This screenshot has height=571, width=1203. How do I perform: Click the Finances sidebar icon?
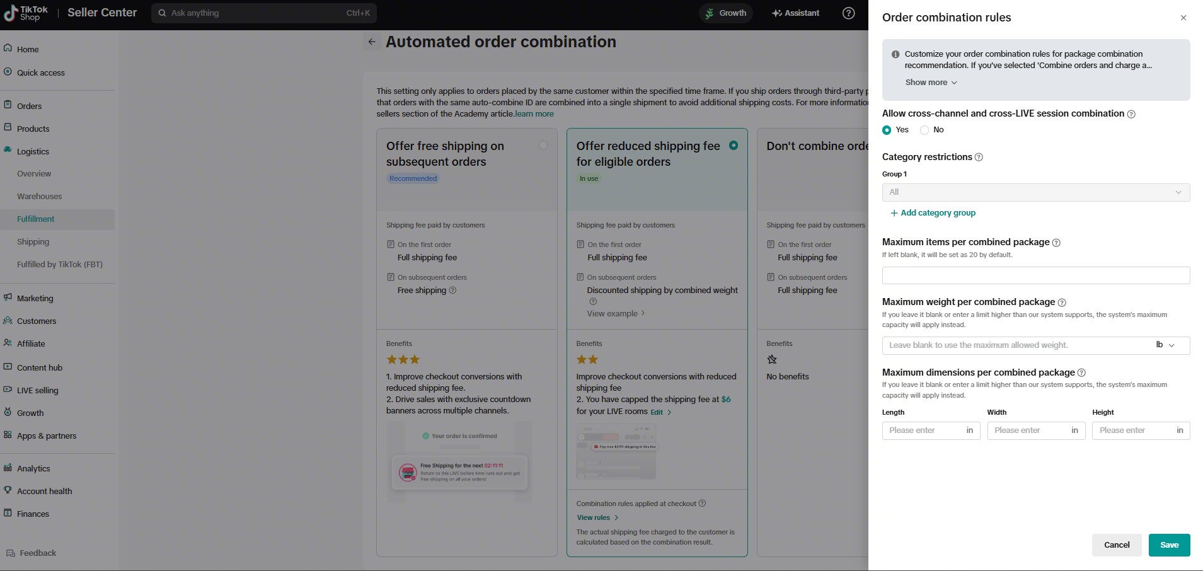point(8,513)
